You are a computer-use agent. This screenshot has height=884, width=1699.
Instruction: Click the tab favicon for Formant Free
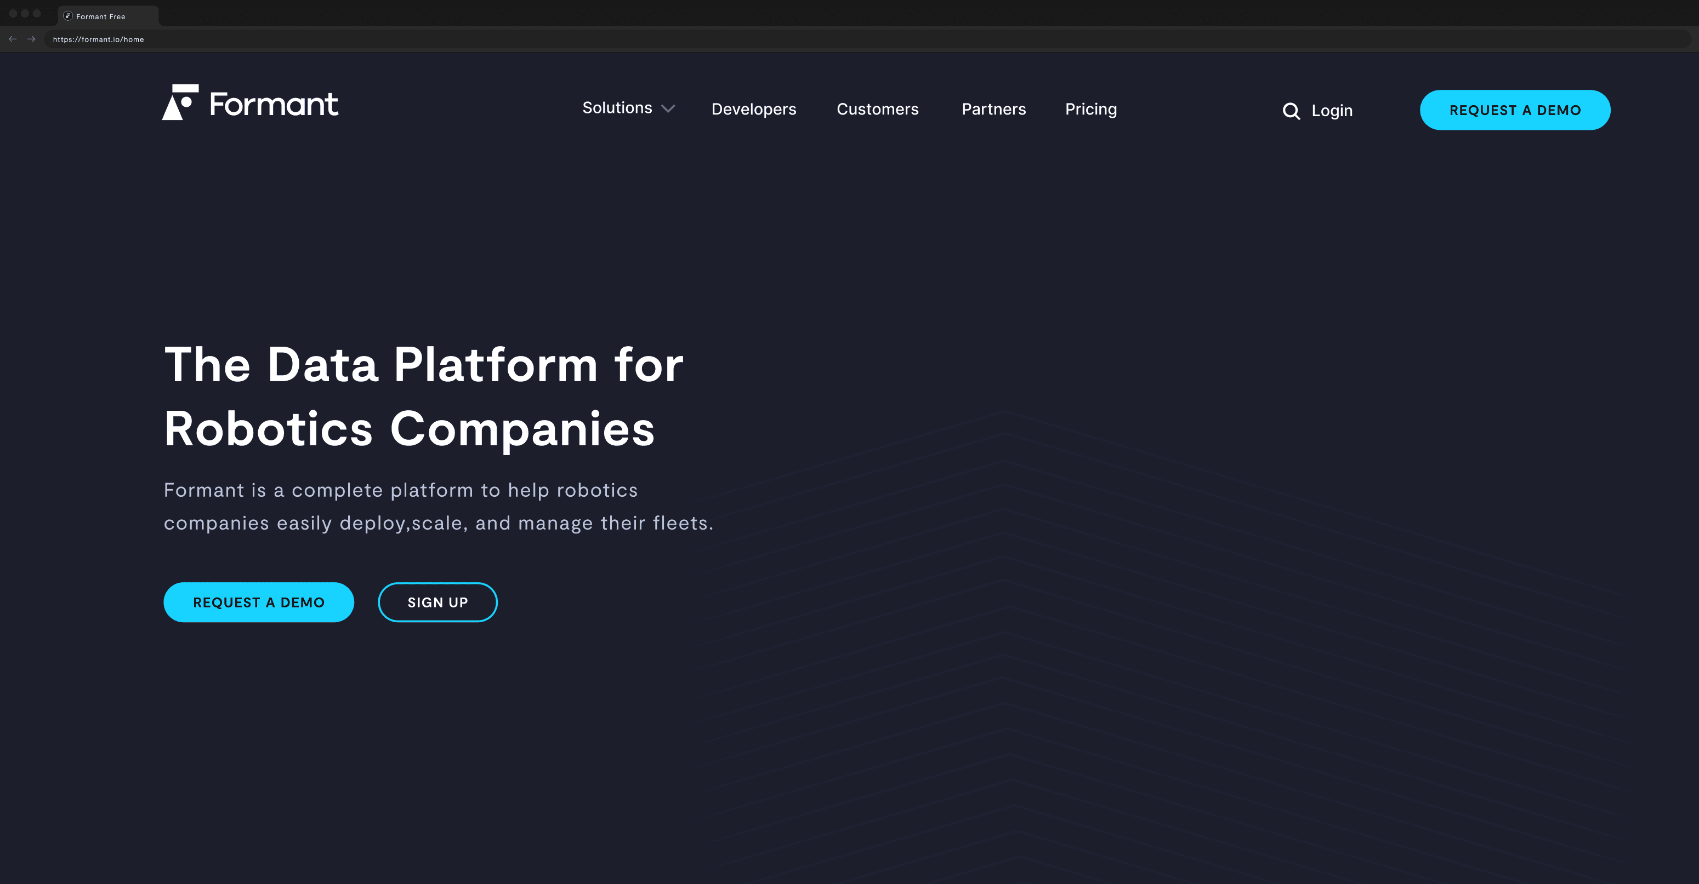pyautogui.click(x=67, y=16)
